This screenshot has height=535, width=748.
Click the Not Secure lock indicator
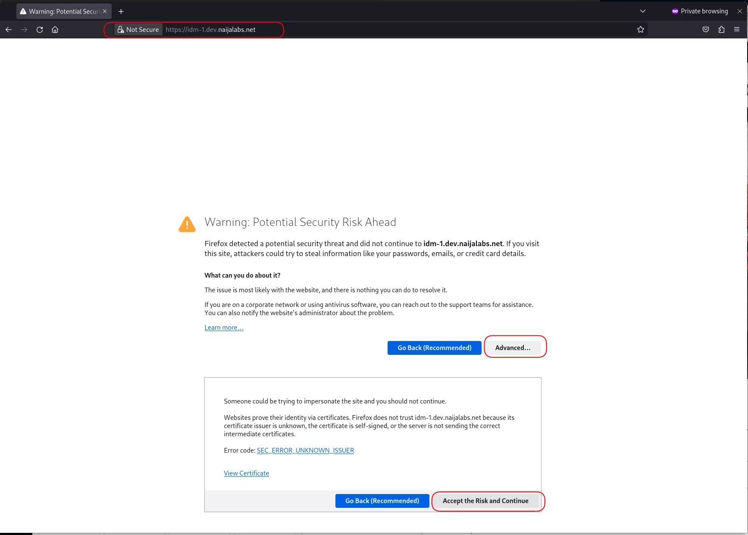coord(138,30)
